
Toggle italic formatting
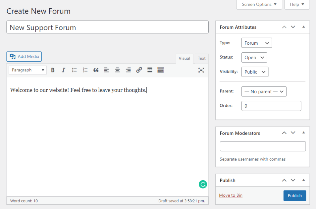pos(64,70)
